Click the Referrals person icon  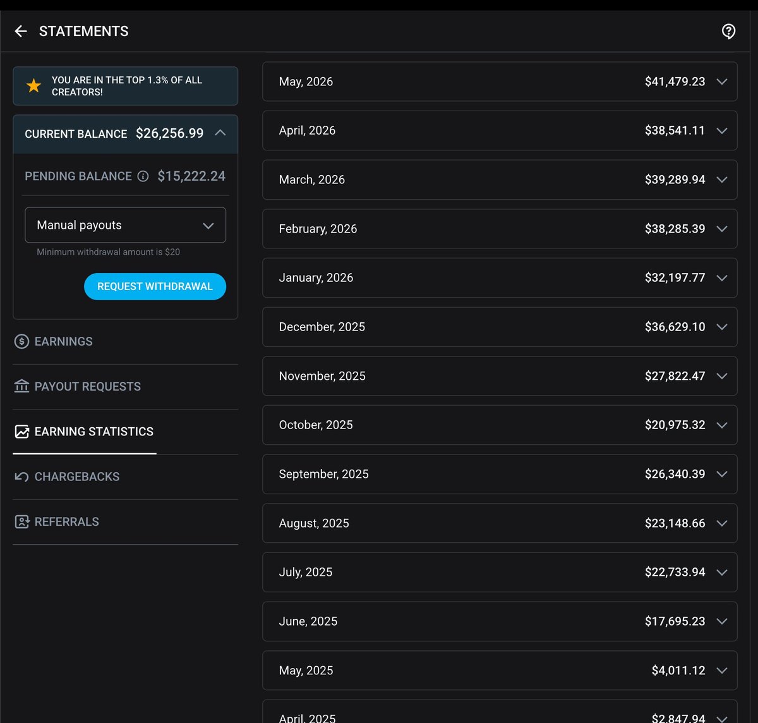pyautogui.click(x=21, y=521)
